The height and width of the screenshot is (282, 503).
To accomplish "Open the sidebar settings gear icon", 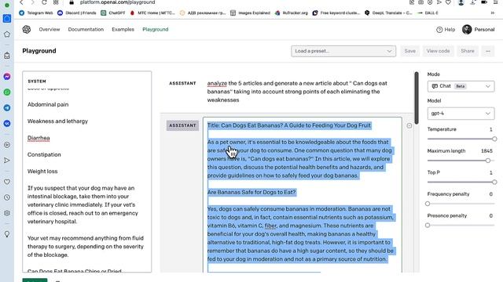I will pos(7,213).
